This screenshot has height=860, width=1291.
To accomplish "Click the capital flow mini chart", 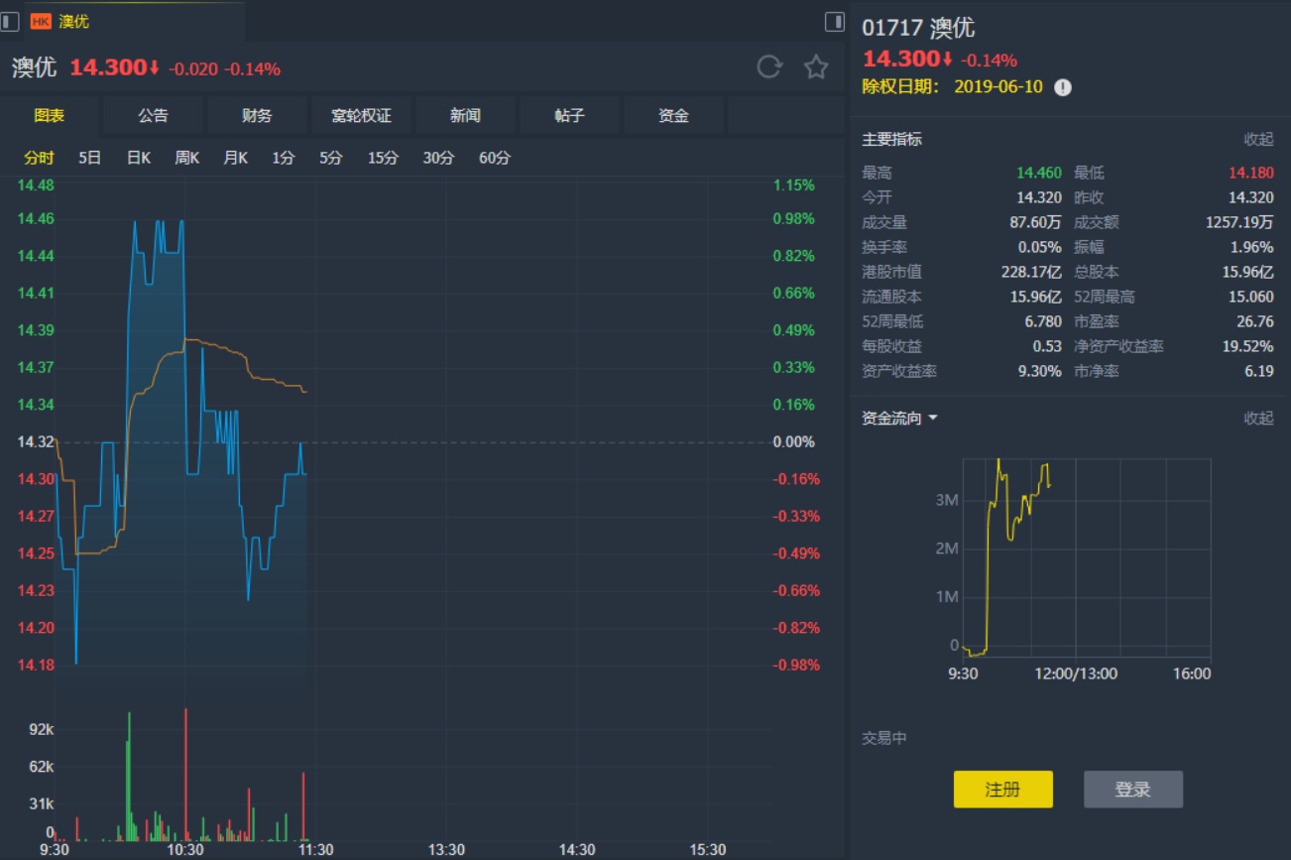I will point(1087,557).
